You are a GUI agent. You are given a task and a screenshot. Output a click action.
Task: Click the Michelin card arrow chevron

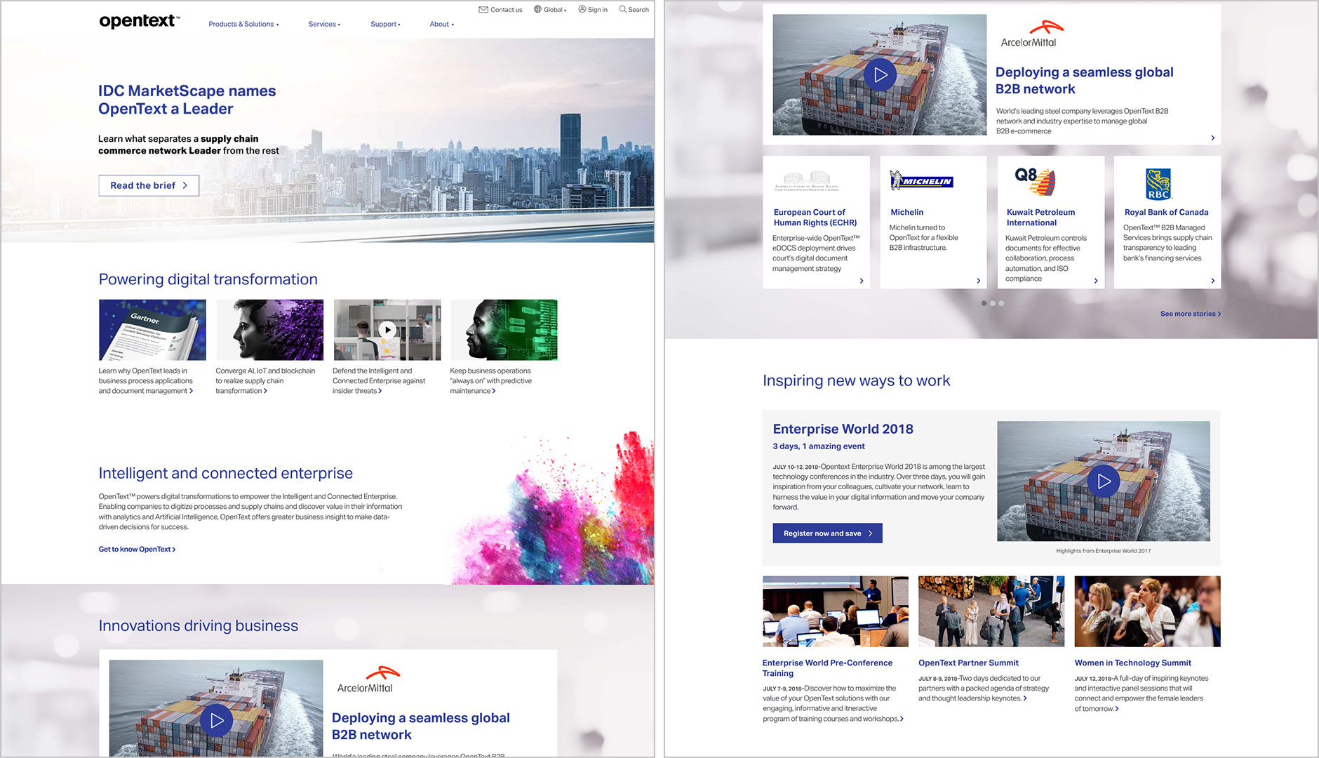pos(979,281)
